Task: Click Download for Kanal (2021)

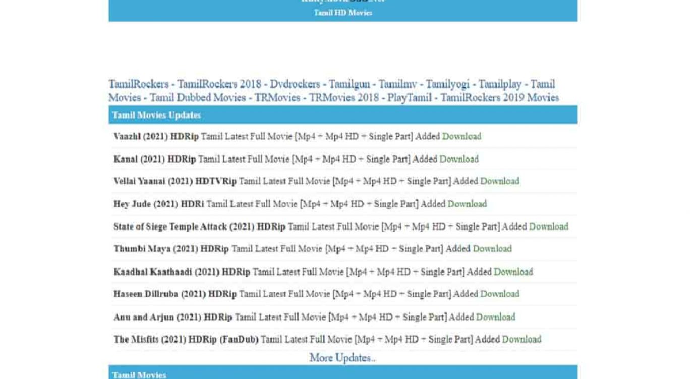Action: click(x=459, y=159)
